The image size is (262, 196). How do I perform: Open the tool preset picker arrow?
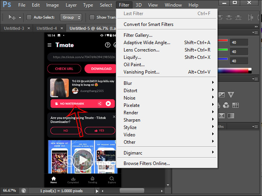click(x=20, y=17)
